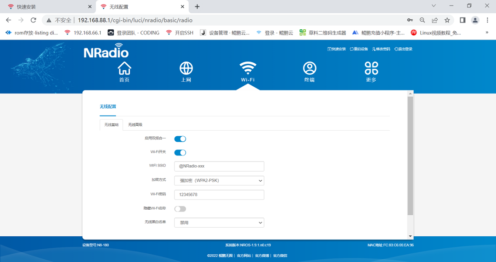The width and height of the screenshot is (496, 262).
Task: Reload the page with the refresh icon
Action: [x=33, y=20]
